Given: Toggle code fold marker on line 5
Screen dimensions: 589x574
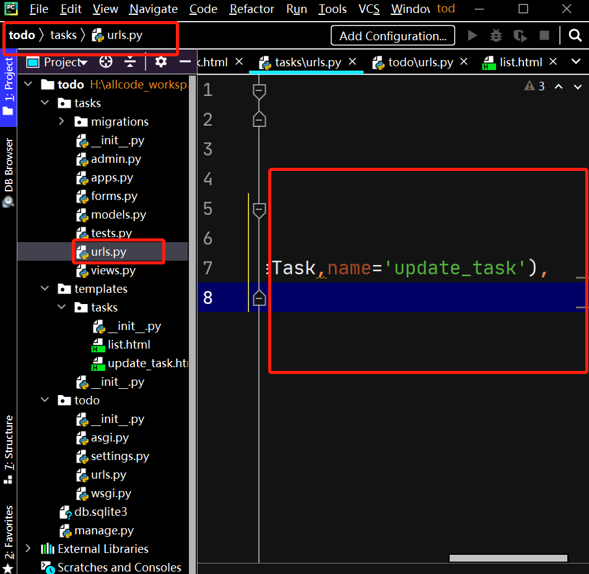Looking at the screenshot, I should [x=259, y=211].
